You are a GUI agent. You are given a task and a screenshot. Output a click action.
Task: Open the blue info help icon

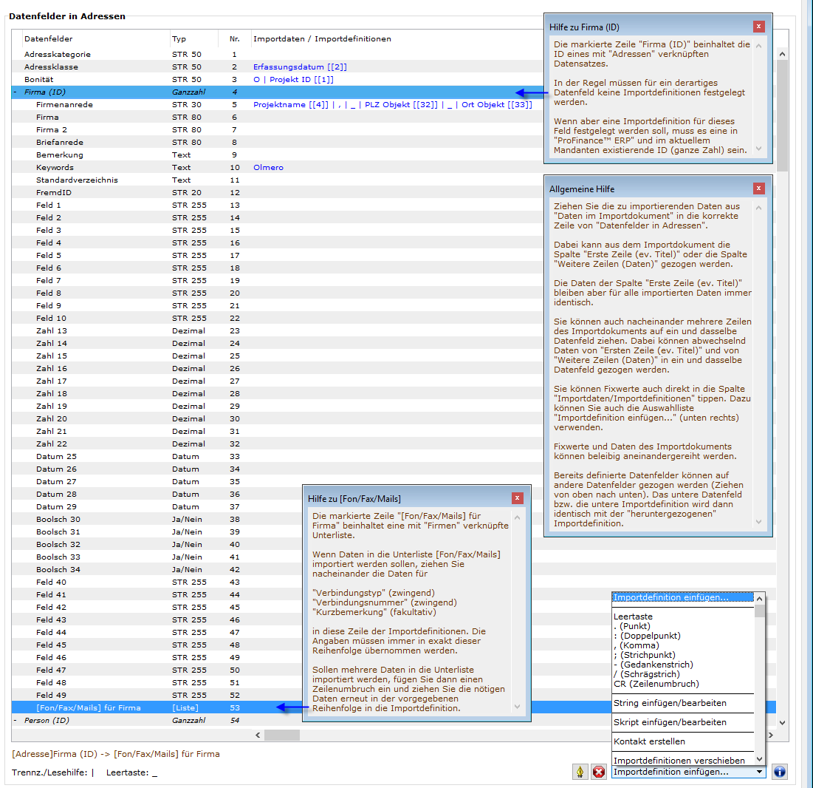[x=779, y=772]
